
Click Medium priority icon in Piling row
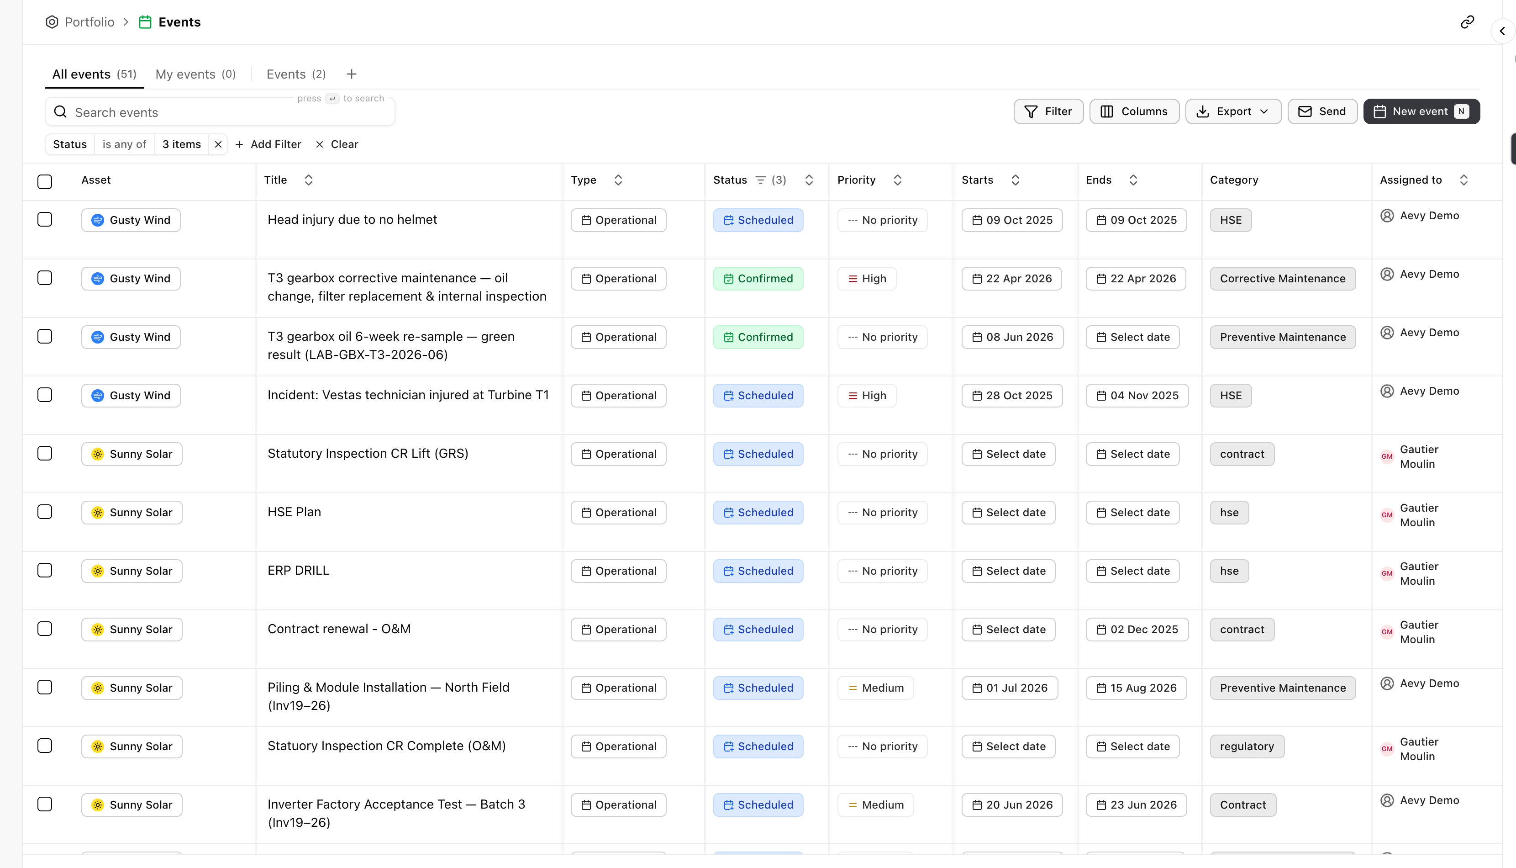(x=853, y=688)
